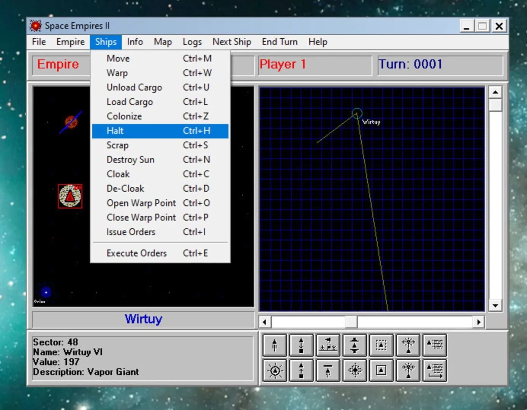Select the Wirtuy ship on the system map

tap(356, 114)
